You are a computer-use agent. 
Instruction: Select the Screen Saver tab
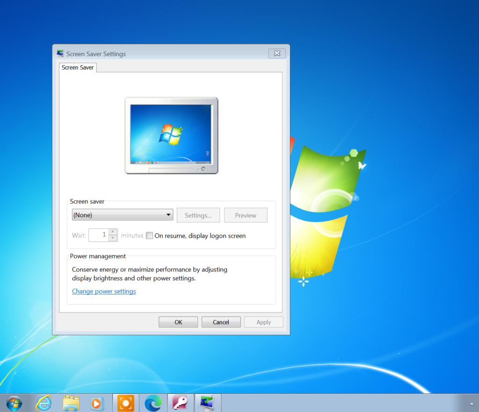78,67
